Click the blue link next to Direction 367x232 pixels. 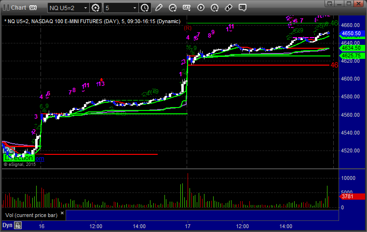(x=40, y=159)
